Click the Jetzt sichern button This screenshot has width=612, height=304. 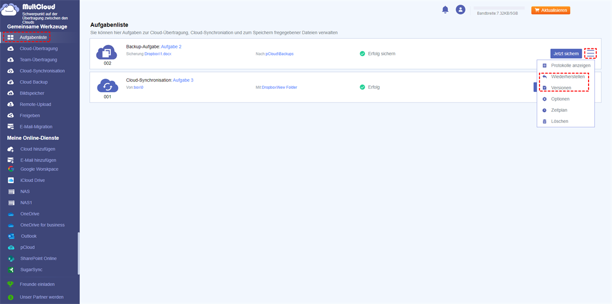pyautogui.click(x=566, y=54)
